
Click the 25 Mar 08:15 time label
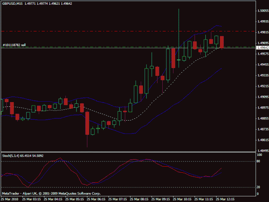[139, 199]
